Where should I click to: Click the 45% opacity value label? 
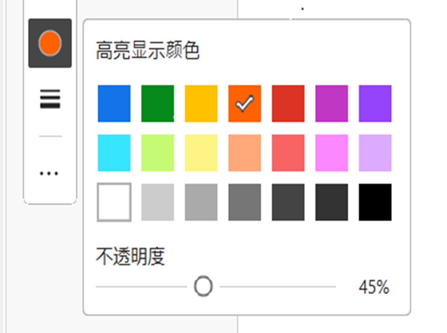374,287
